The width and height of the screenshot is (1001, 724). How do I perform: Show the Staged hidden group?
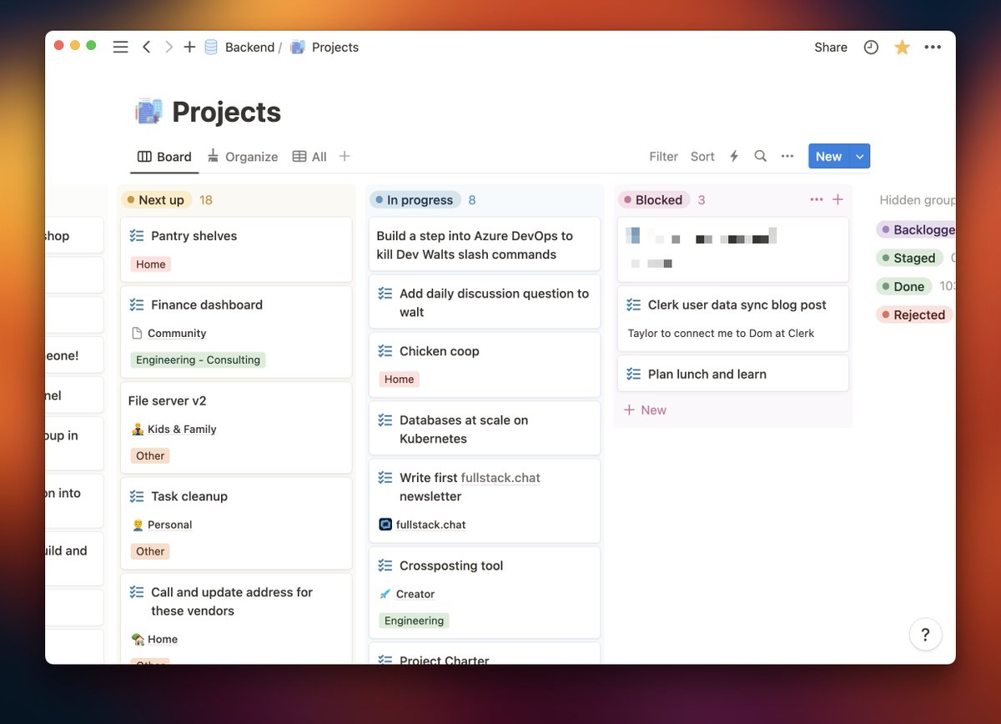(x=909, y=258)
